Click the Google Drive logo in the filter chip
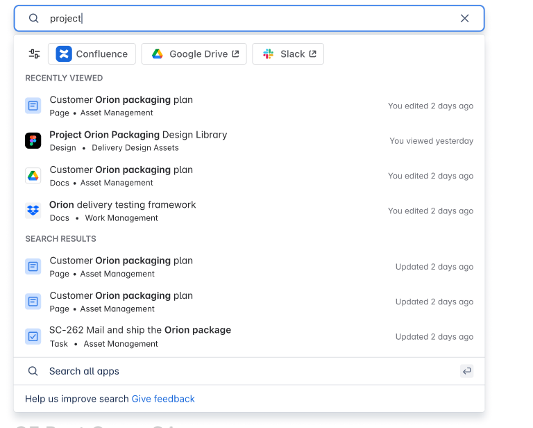The width and height of the screenshot is (533, 428). click(158, 53)
